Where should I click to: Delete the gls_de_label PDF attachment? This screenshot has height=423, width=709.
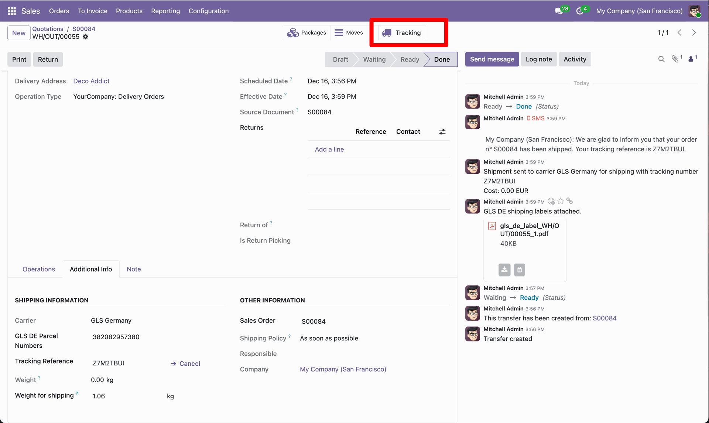pos(520,269)
